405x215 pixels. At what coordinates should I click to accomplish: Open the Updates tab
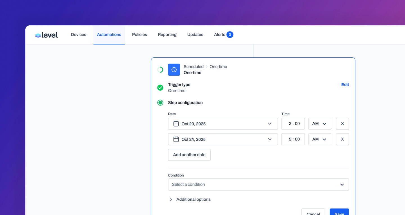point(195,35)
